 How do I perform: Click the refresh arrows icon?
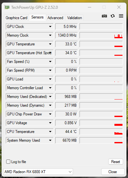pos(112,16)
